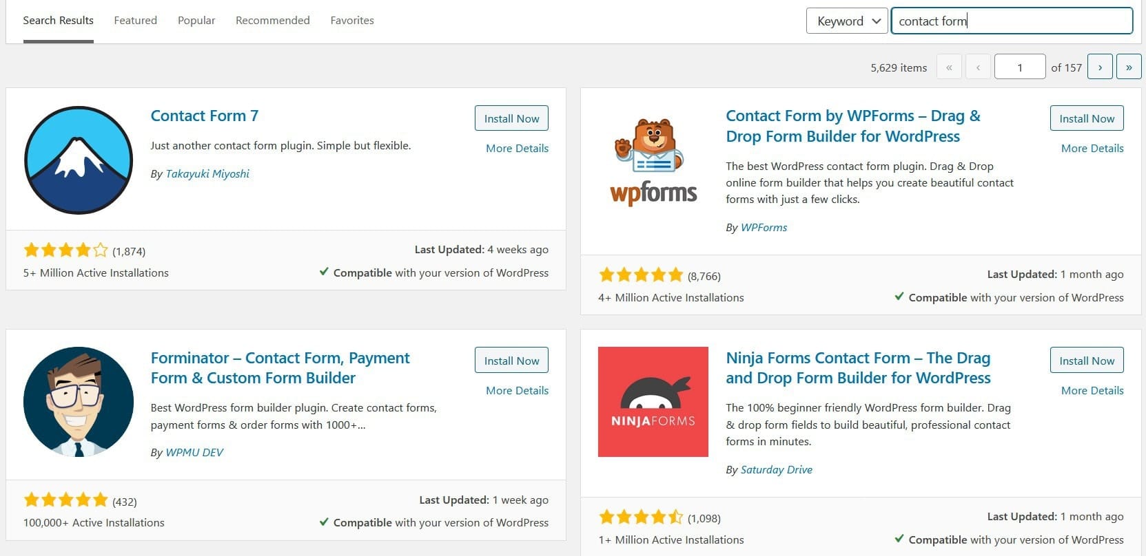Screen dimensions: 1146x556
Task: Jump to last page of results
Action: (1129, 67)
